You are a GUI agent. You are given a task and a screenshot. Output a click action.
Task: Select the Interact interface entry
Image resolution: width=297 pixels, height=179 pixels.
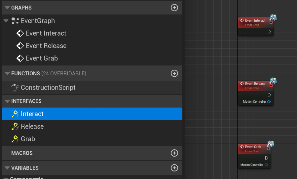[32, 114]
